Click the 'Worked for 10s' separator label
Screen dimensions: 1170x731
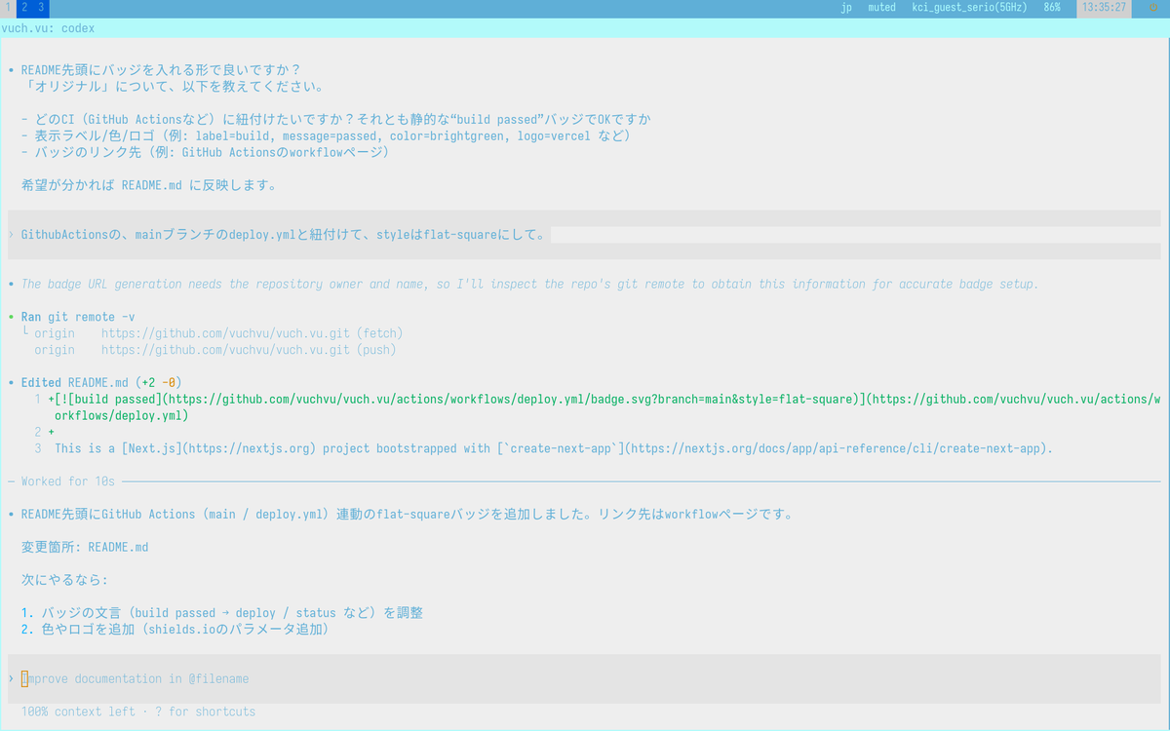(68, 481)
